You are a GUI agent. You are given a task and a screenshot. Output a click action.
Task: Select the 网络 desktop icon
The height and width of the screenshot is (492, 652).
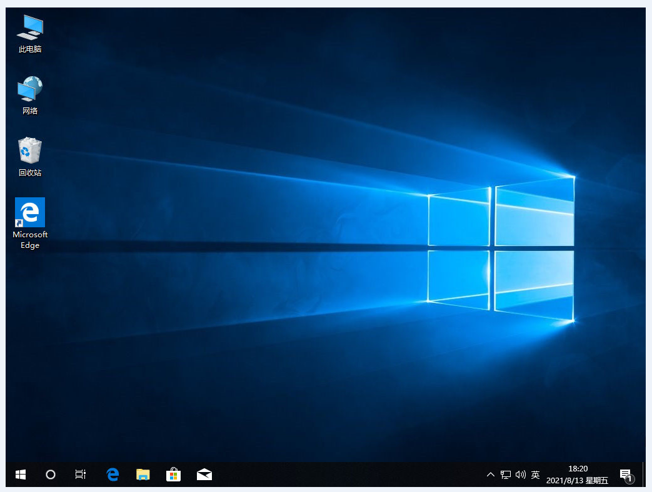coord(29,95)
